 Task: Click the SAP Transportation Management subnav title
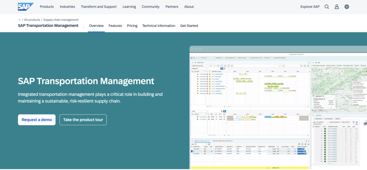48,26
